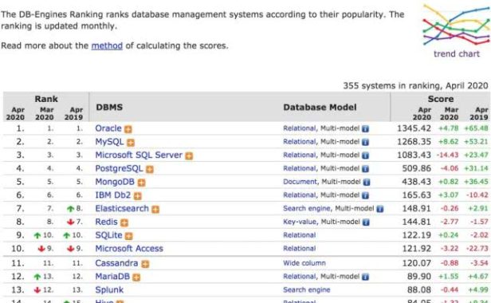Click Search engine model link in Elasticsearch row
The width and height of the screenshot is (491, 303).
307,208
